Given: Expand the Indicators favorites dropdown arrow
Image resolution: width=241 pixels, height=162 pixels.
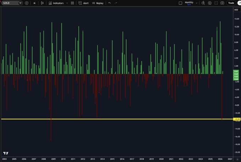Looking at the screenshot, I should click(66, 3).
